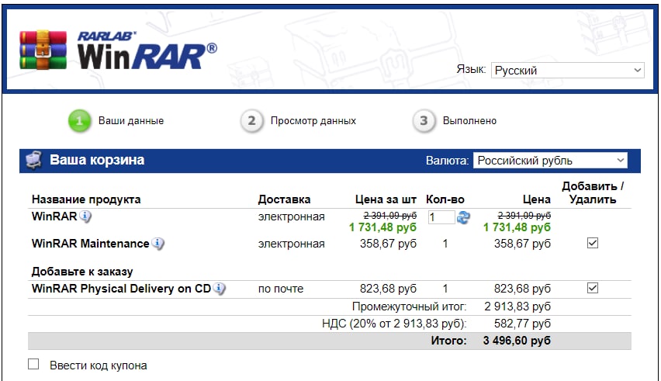Click the 'Добавьте к заказу' heading
This screenshot has width=661, height=381.
pos(82,272)
